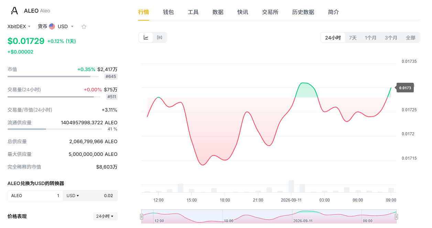Select the 全部 time range
The height and width of the screenshot is (228, 432).
[411, 38]
